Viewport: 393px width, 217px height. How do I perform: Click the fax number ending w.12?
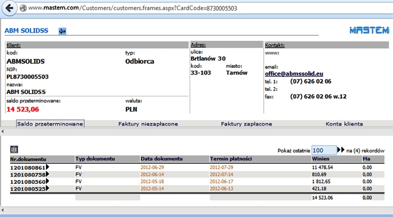pos(318,96)
